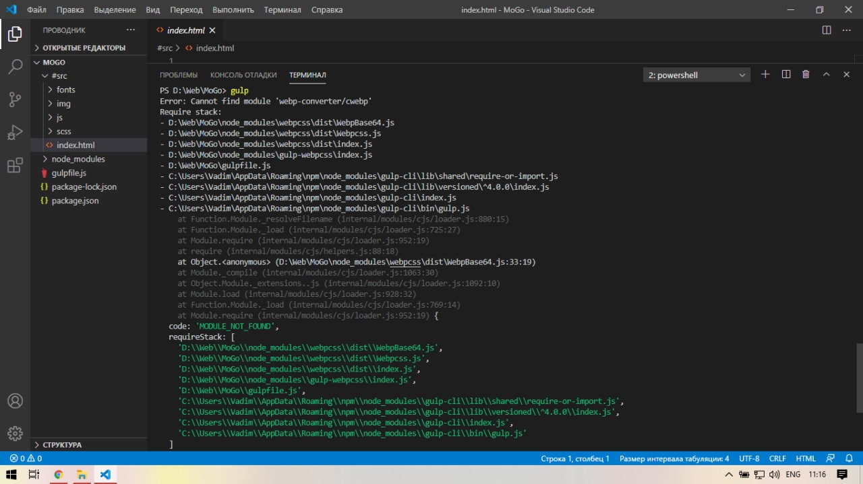Screen dimensions: 863x484
Task: Open the Source Control view
Action: point(15,100)
